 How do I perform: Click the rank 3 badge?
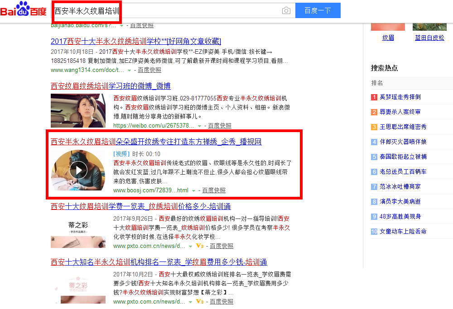(x=374, y=127)
